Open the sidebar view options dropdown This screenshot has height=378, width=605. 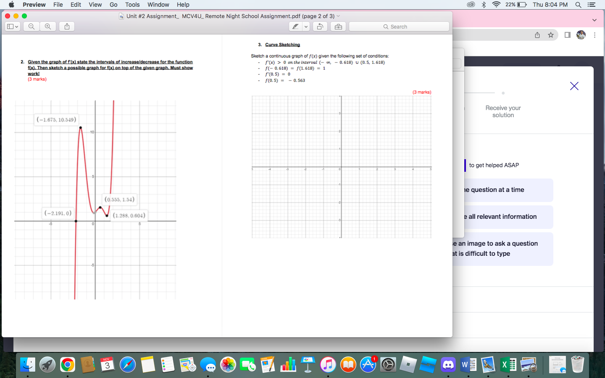(13, 26)
